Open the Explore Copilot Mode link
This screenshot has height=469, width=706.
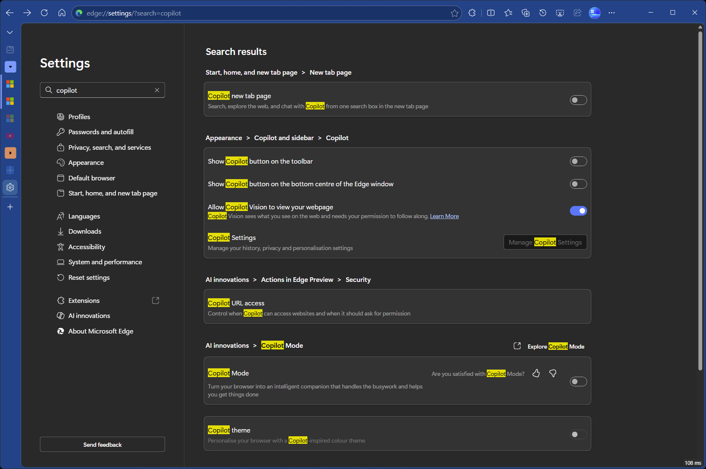[549, 347]
